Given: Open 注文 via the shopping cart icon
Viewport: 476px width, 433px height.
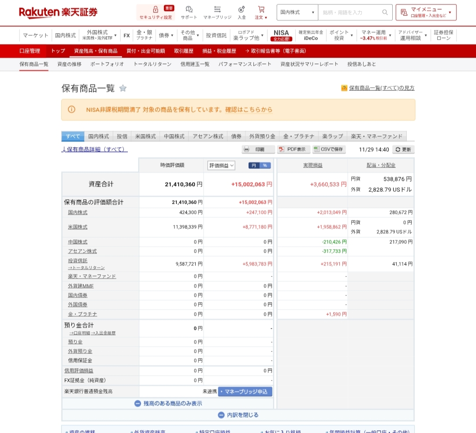Looking at the screenshot, I should pyautogui.click(x=261, y=9).
